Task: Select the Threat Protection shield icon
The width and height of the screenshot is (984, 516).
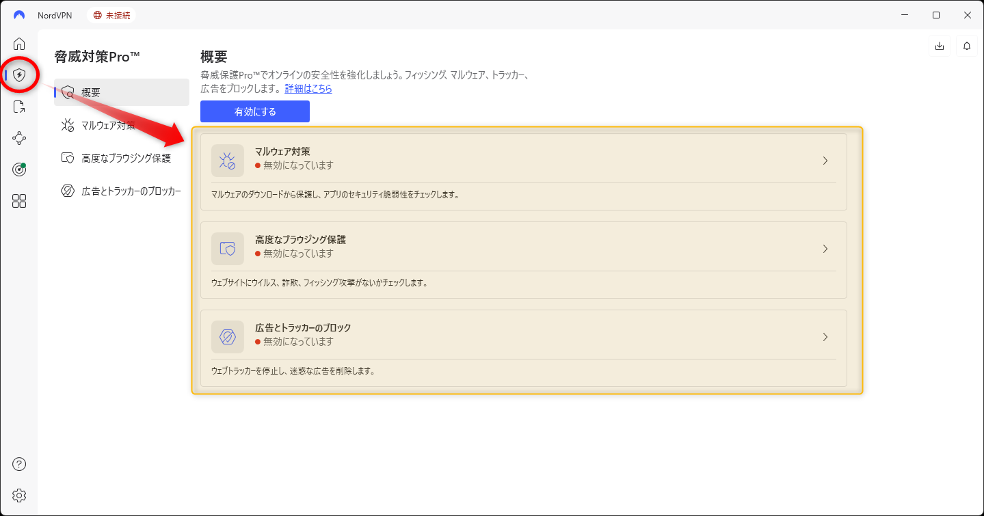Action: pyautogui.click(x=19, y=75)
